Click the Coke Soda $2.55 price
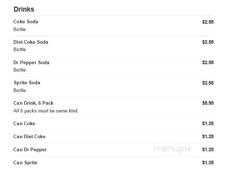Image resolution: width=236 pixels, height=178 pixels. click(208, 22)
